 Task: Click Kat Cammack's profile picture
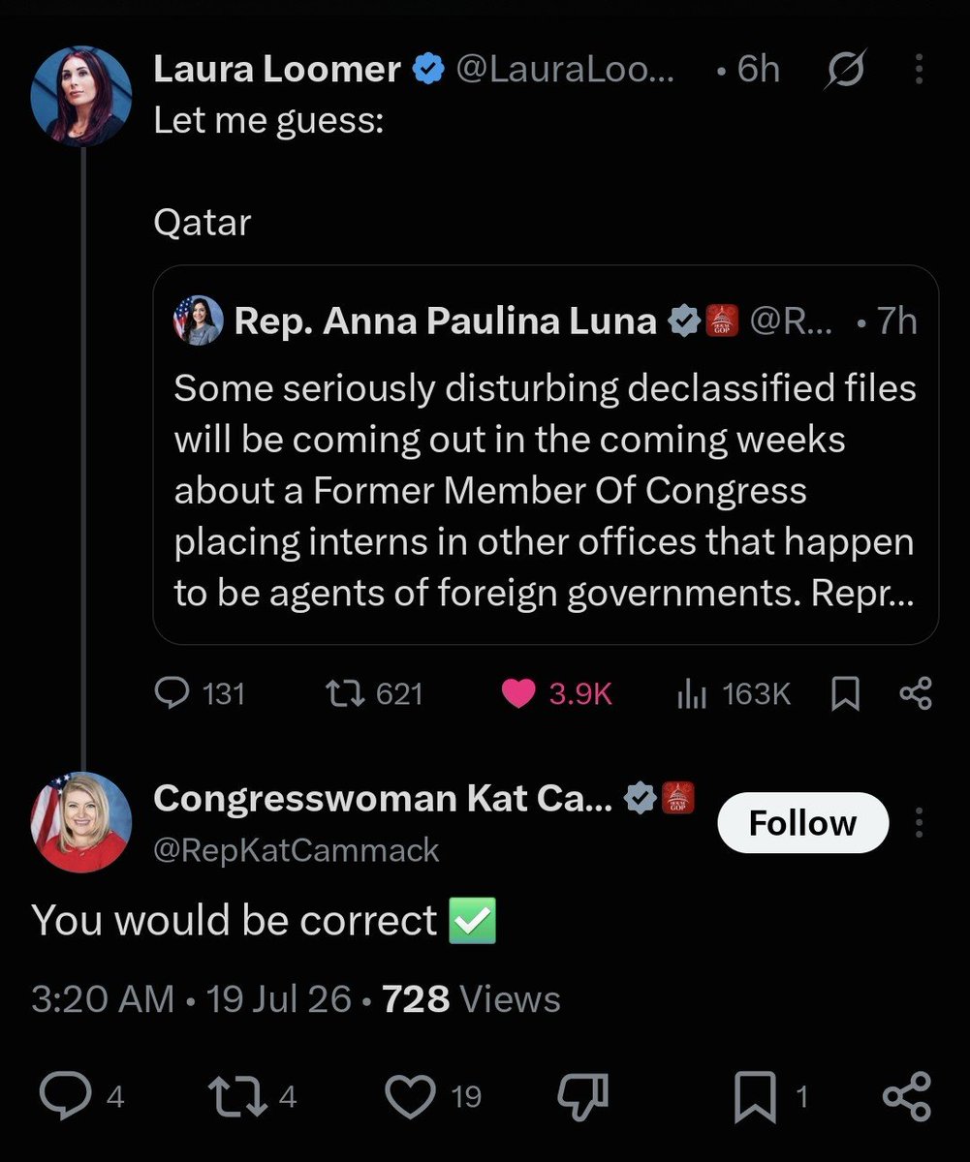pyautogui.click(x=81, y=823)
